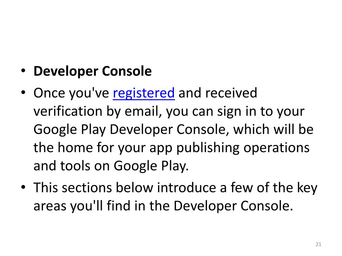Select slide number 21 in the corner
The height and width of the screenshot is (256, 342).
point(318,244)
